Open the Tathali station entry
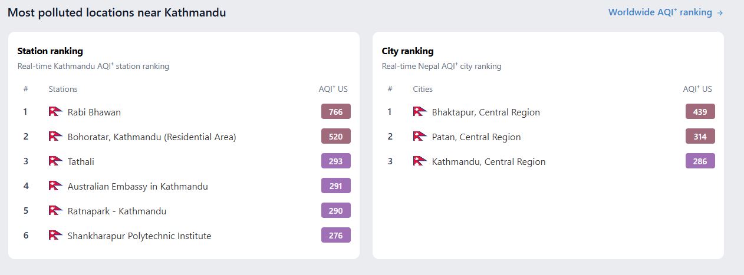The height and width of the screenshot is (275, 744). (x=81, y=161)
